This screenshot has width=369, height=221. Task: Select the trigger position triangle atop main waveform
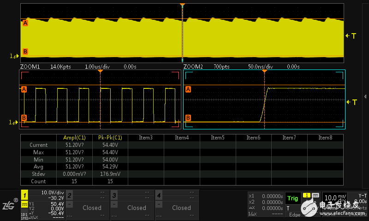[x=182, y=5]
